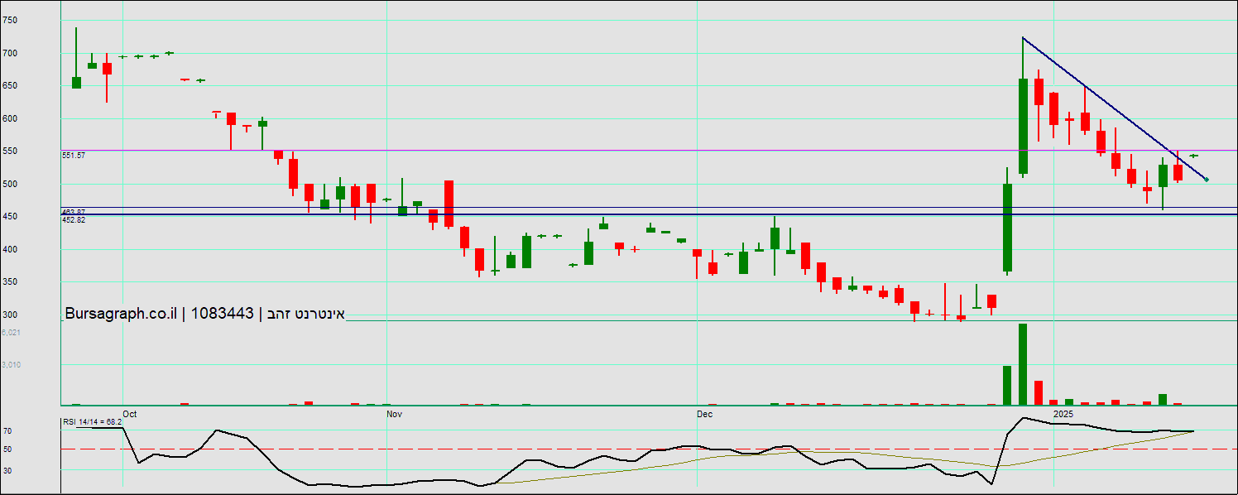Select the 452.82 support level label
The width and height of the screenshot is (1238, 495).
(x=74, y=220)
